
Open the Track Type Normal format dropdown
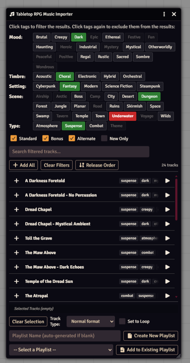(91, 321)
